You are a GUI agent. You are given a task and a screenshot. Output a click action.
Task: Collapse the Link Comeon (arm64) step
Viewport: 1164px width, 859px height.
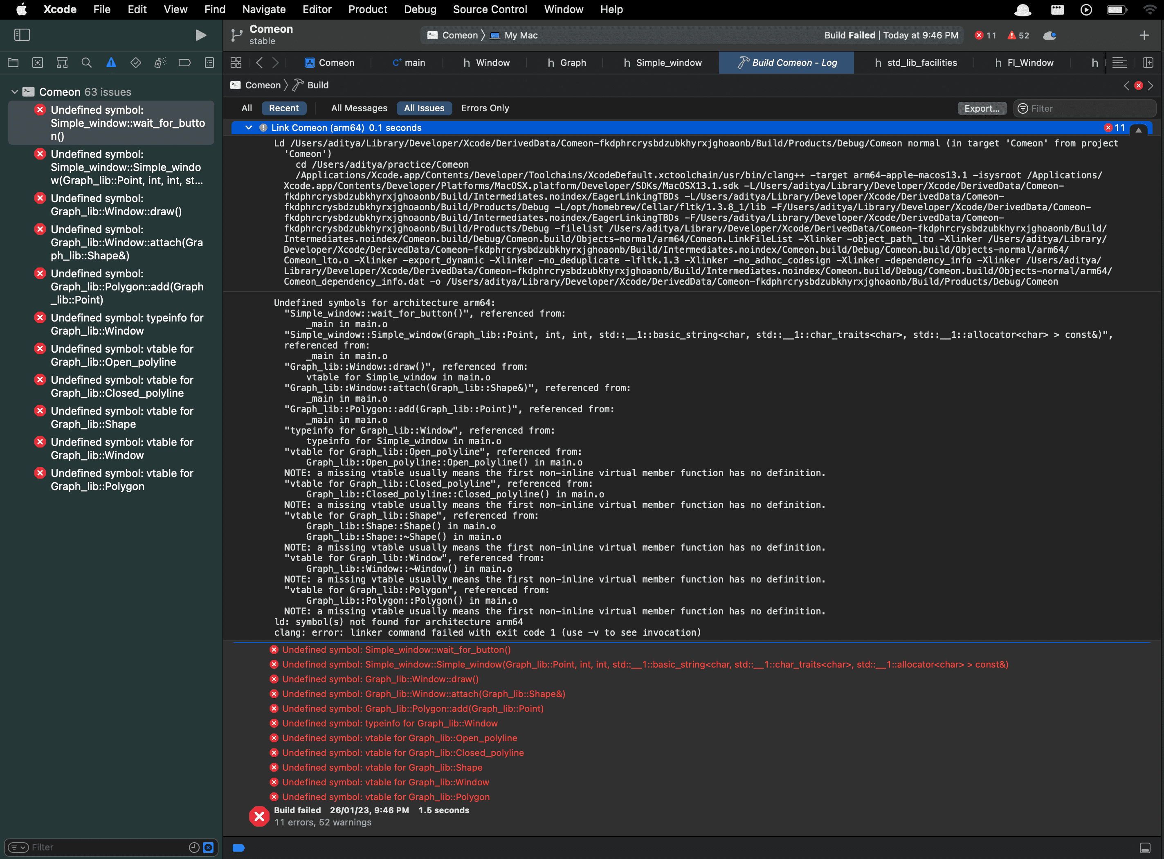point(249,128)
